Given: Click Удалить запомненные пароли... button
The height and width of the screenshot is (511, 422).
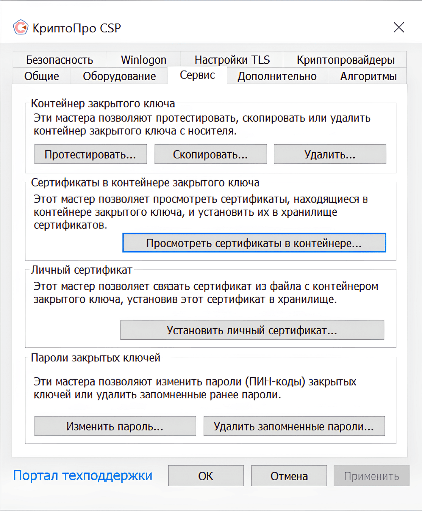Looking at the screenshot, I should point(294,426).
